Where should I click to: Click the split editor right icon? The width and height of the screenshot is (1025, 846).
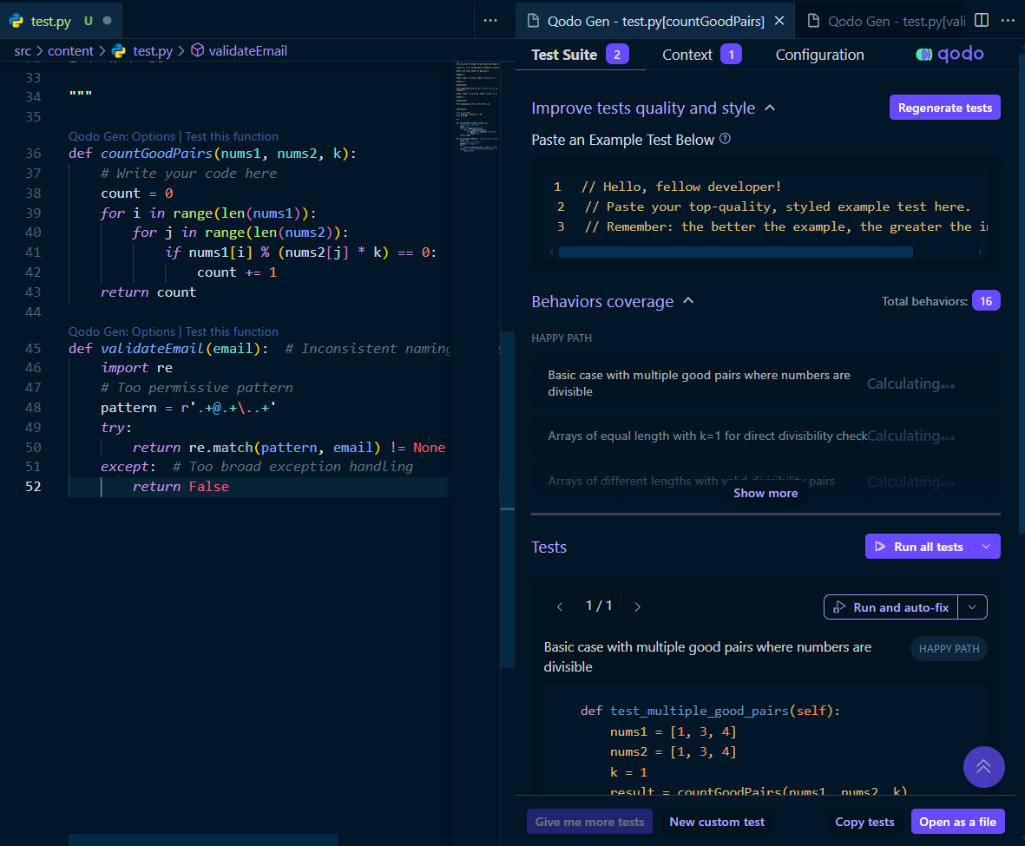982,20
